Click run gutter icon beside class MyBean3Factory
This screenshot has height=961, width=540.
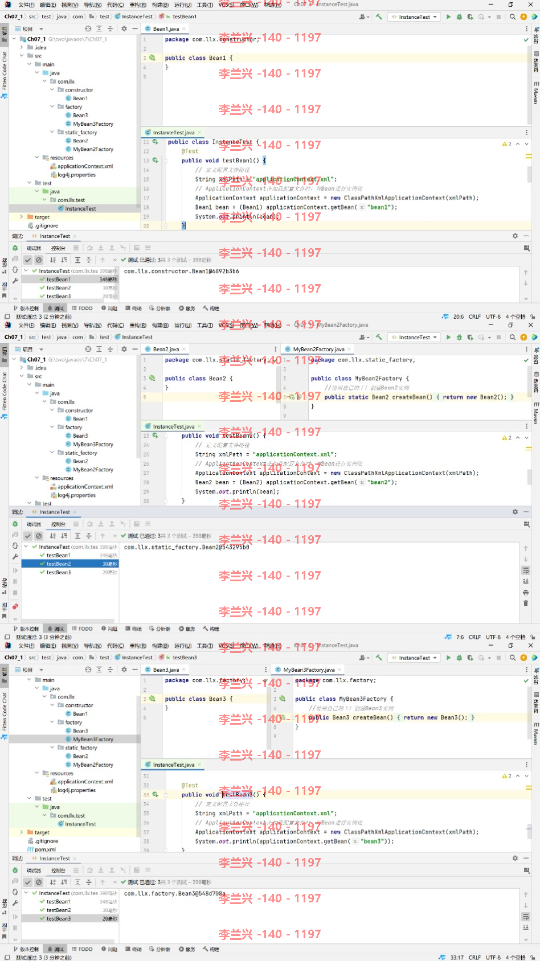coord(282,699)
